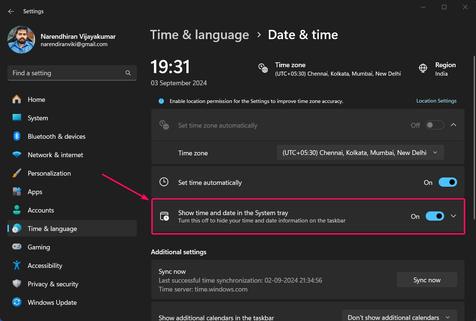
Task: Open Gaming section
Action: point(72,247)
